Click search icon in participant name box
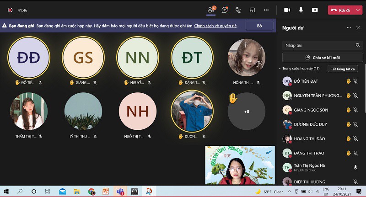This screenshot has width=366, height=197. click(358, 45)
